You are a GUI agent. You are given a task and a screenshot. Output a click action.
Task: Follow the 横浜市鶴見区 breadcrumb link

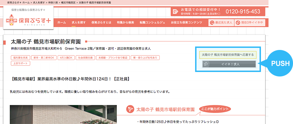(x=68, y=3)
